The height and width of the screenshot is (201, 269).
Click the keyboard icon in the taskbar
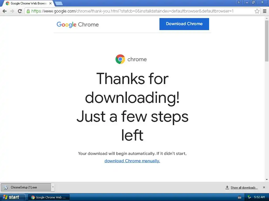point(240,197)
